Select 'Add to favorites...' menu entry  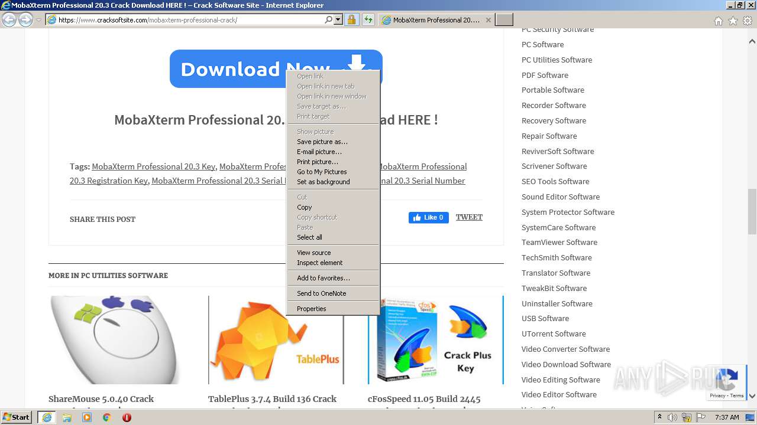click(323, 278)
